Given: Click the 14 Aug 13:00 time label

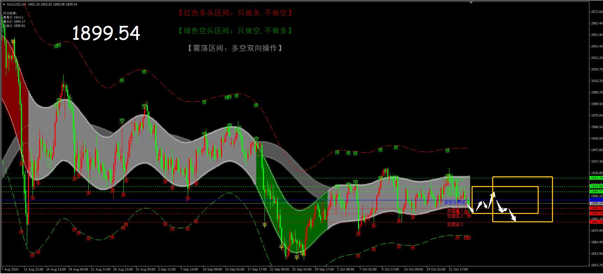Looking at the screenshot, I should click(56, 269).
